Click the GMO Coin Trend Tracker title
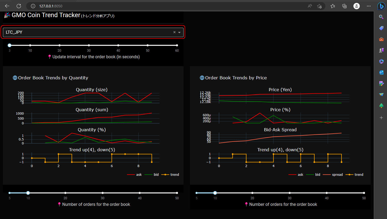The height and width of the screenshot is (219, 387). pos(46,15)
